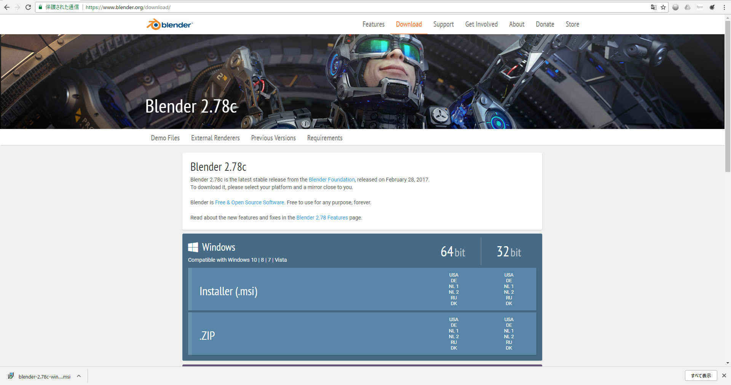Screen dimensions: 731x385
Task: Click the font changer extension icon
Action: pos(700,7)
